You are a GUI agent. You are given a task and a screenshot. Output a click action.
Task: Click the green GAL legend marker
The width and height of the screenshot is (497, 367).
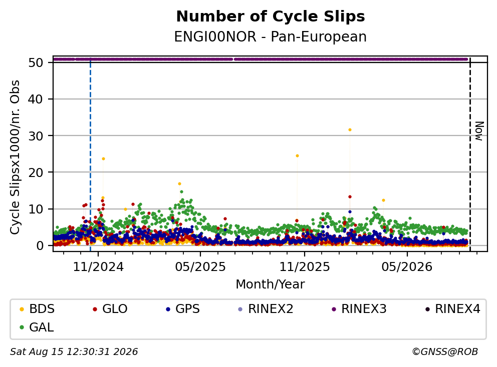tap(22, 327)
